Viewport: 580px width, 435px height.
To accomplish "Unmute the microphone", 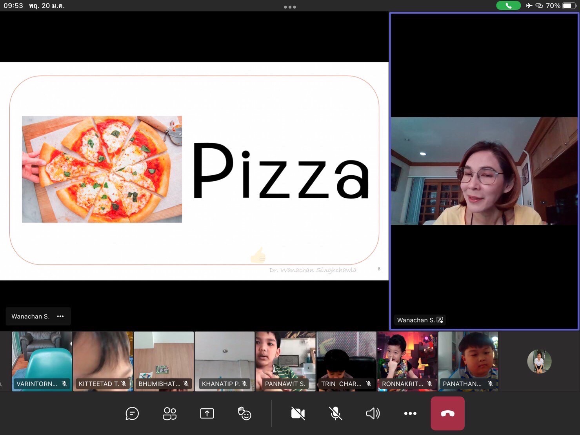I will pos(335,413).
